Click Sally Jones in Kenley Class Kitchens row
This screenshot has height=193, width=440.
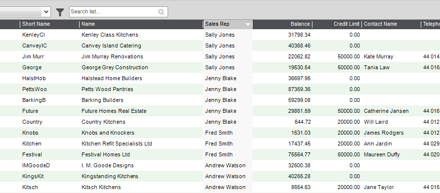coord(220,35)
